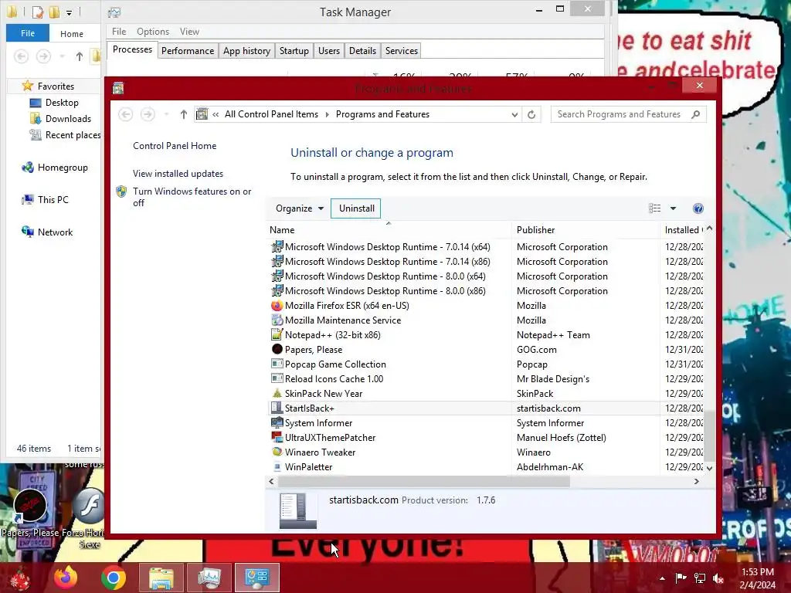Select the Startup tab in Task Manager
Screen dimensions: 791x593
pyautogui.click(x=294, y=51)
